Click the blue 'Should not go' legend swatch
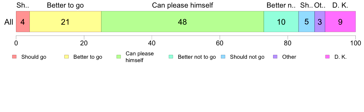 [x=223, y=57]
